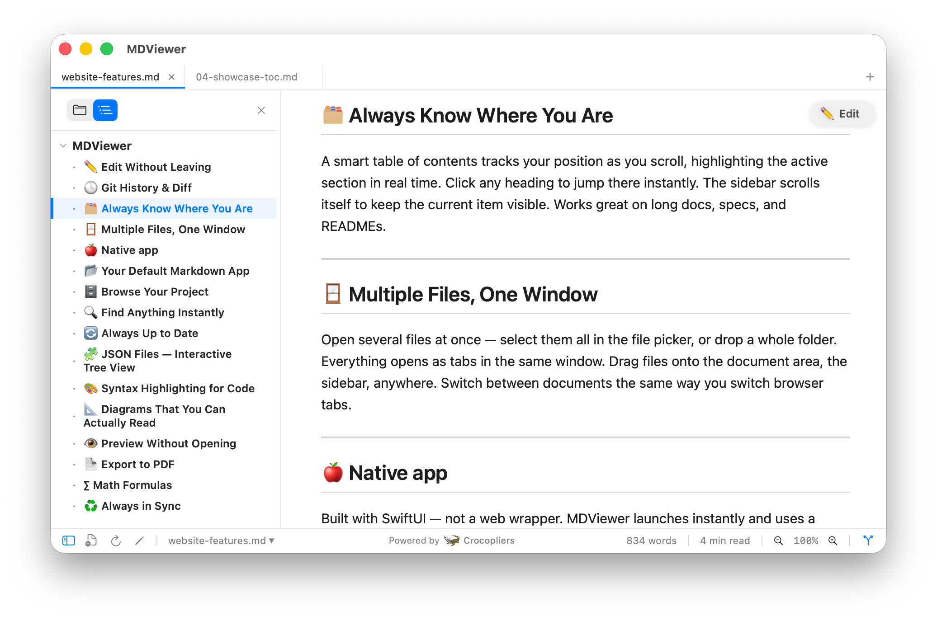Viewport: 937px width, 620px height.
Task: Zoom in the document
Action: coord(833,540)
